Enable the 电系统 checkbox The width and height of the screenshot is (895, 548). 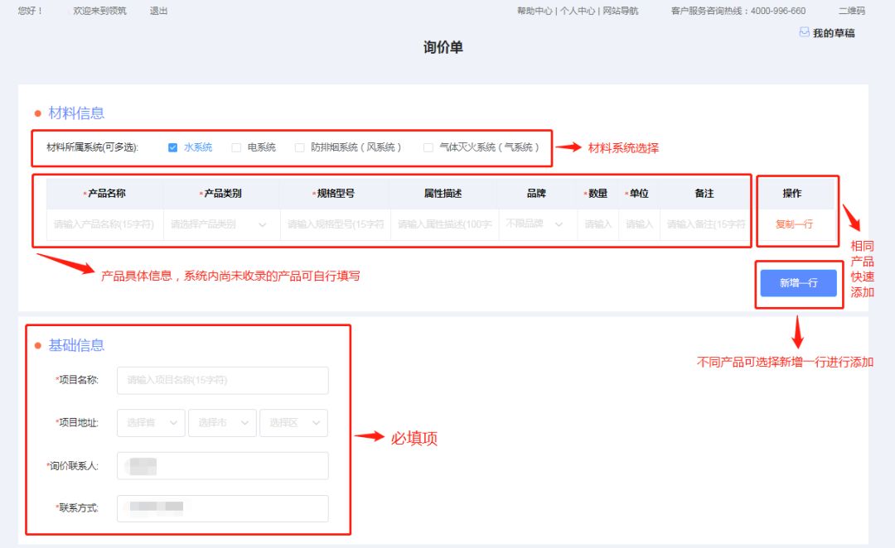point(236,147)
